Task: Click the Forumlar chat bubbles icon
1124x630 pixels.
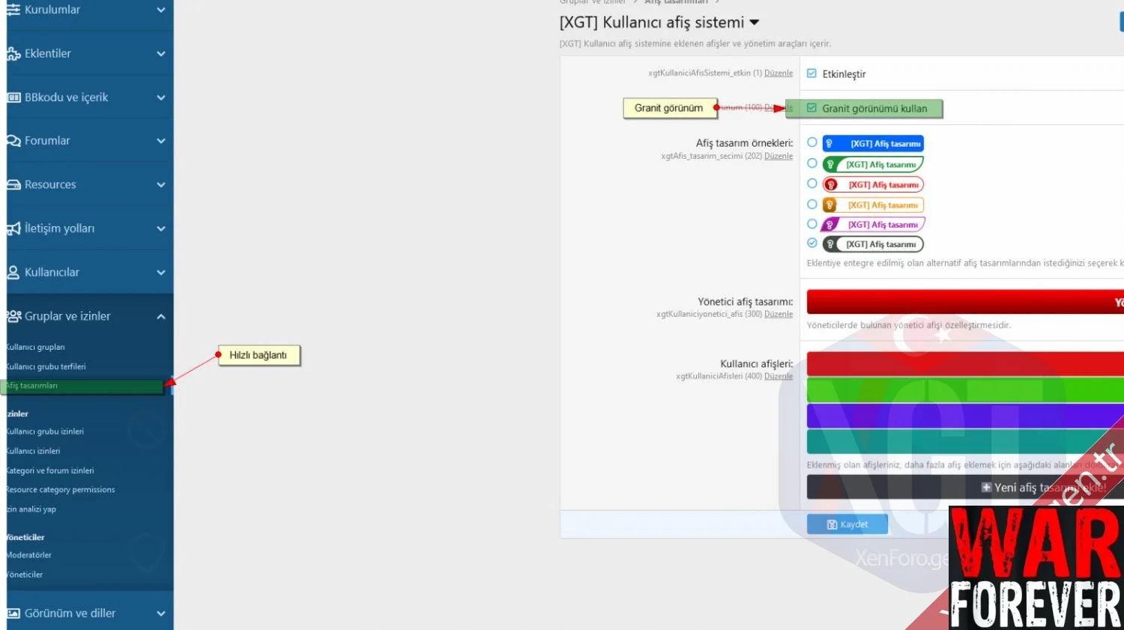Action: coord(13,141)
